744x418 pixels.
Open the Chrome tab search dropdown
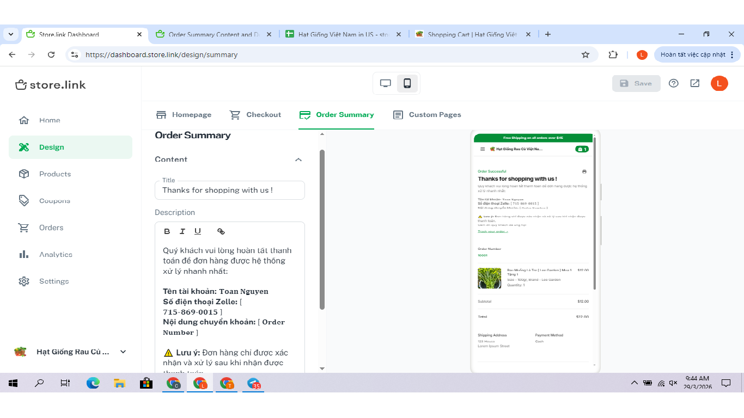(x=11, y=34)
